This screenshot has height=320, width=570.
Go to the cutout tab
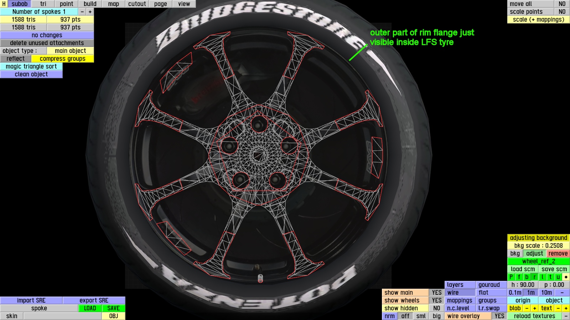pos(137,4)
